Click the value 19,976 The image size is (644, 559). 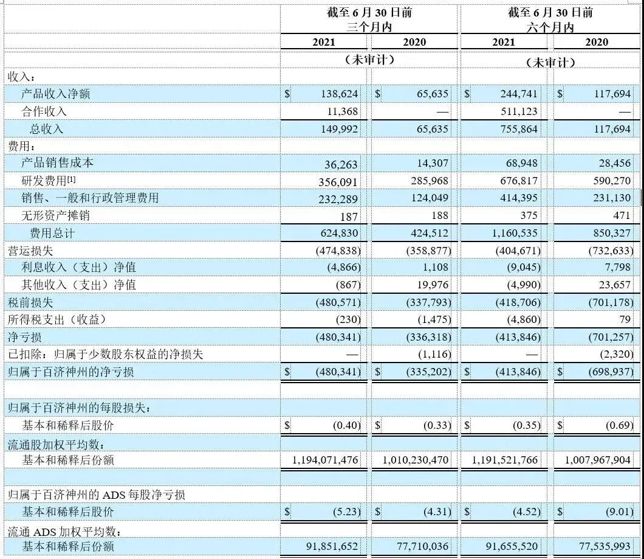click(433, 285)
